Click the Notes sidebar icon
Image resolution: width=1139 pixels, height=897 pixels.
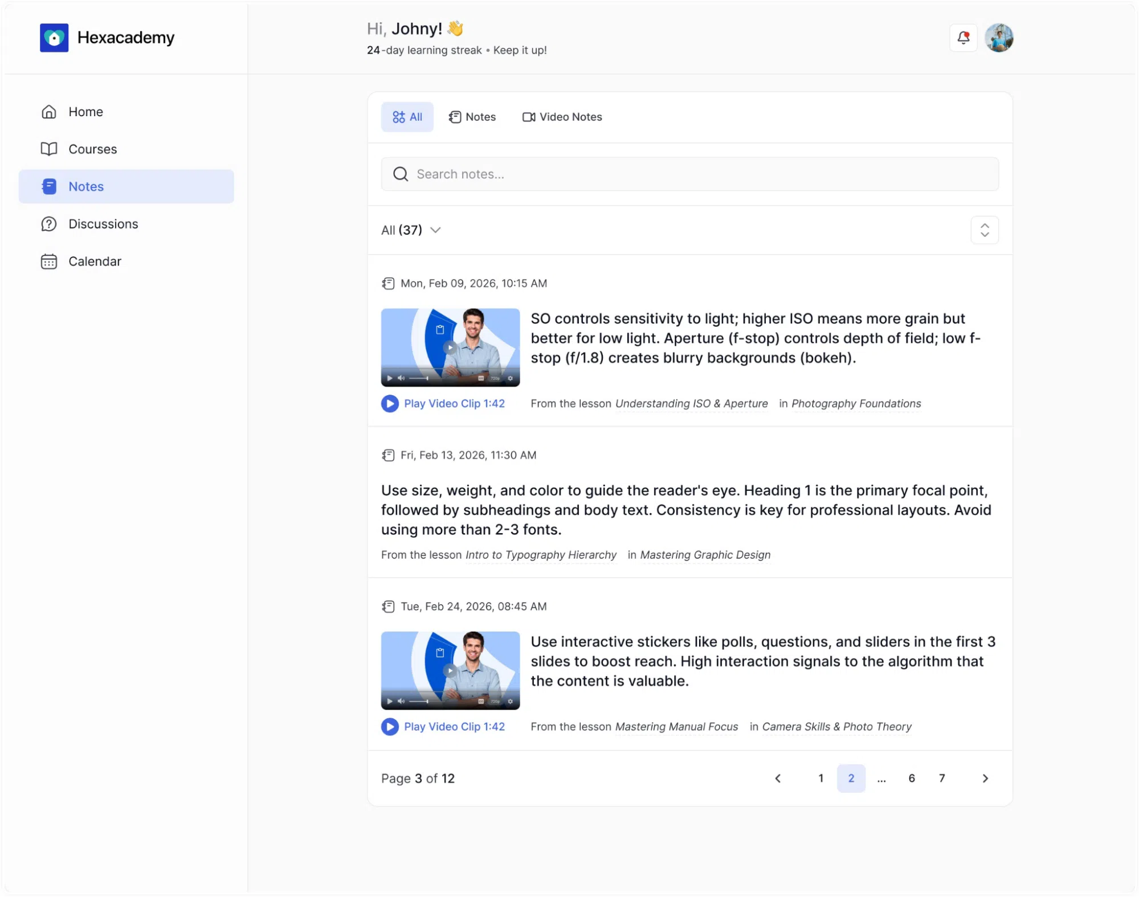tap(49, 186)
